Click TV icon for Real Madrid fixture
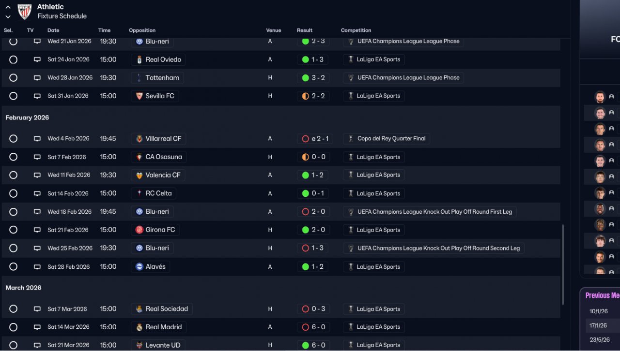 [x=37, y=327]
